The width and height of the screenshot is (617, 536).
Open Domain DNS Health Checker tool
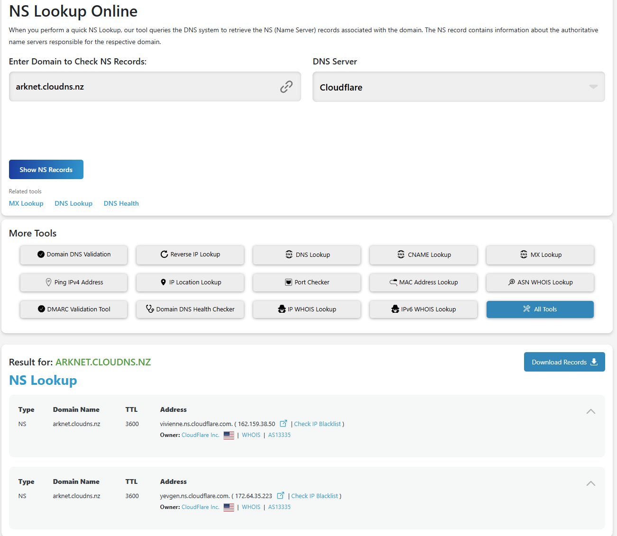point(190,309)
